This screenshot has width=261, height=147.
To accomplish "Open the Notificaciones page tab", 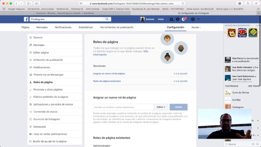I will (63, 27).
